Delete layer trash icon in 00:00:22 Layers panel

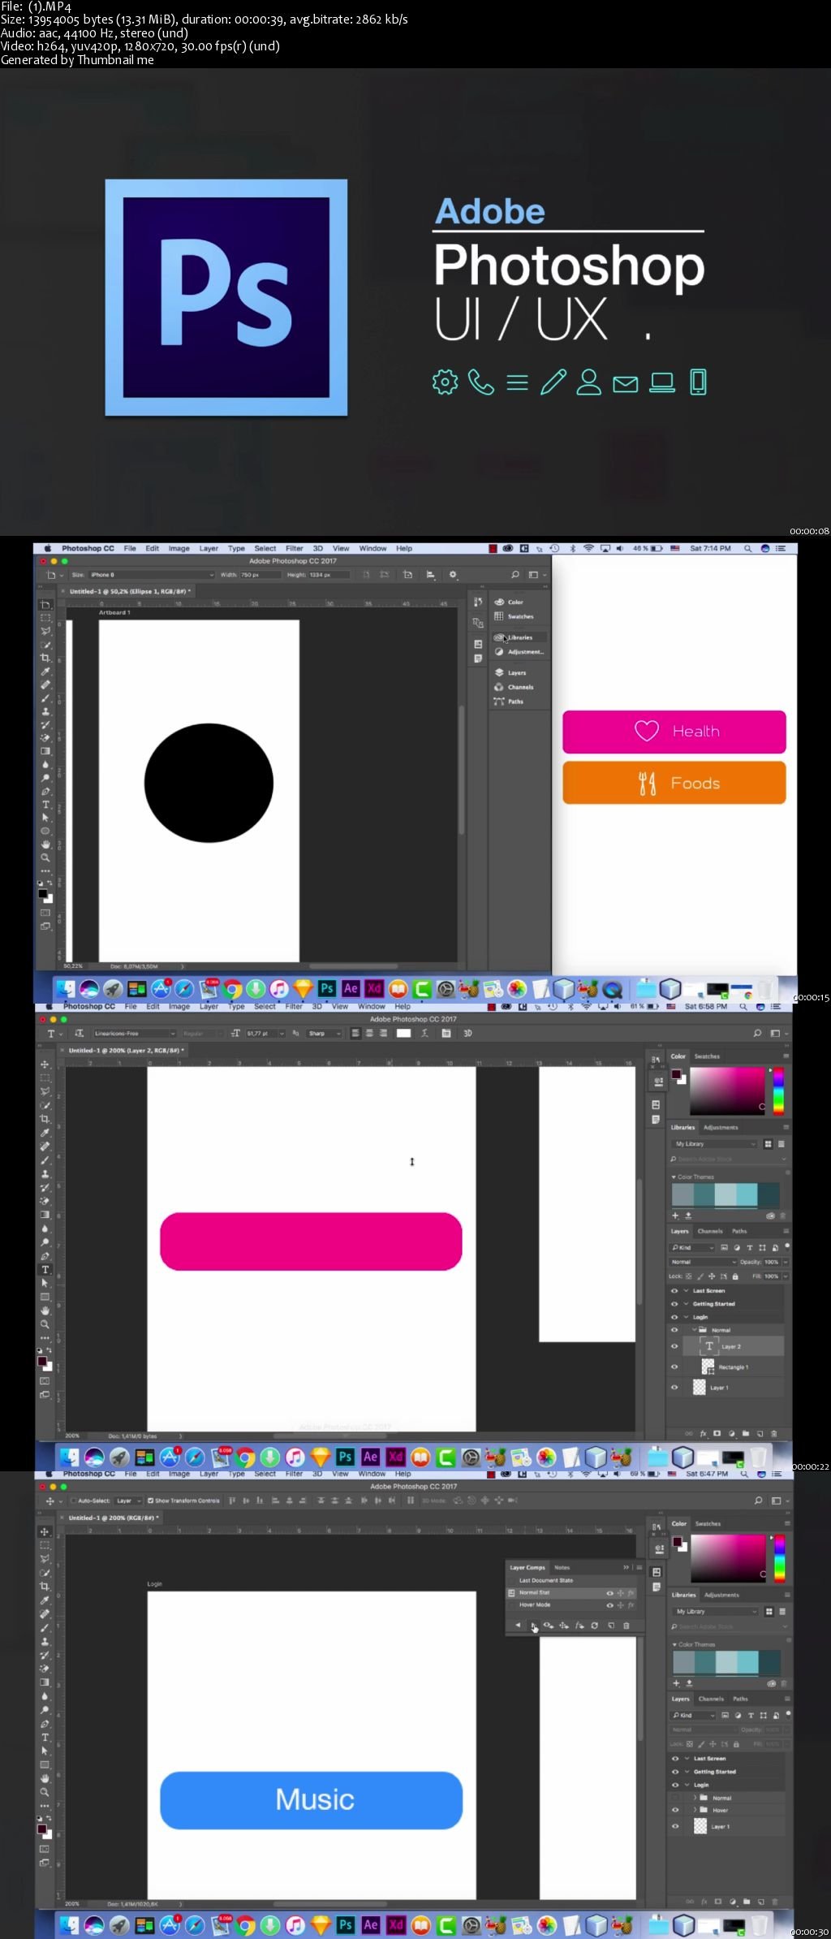pos(774,1434)
